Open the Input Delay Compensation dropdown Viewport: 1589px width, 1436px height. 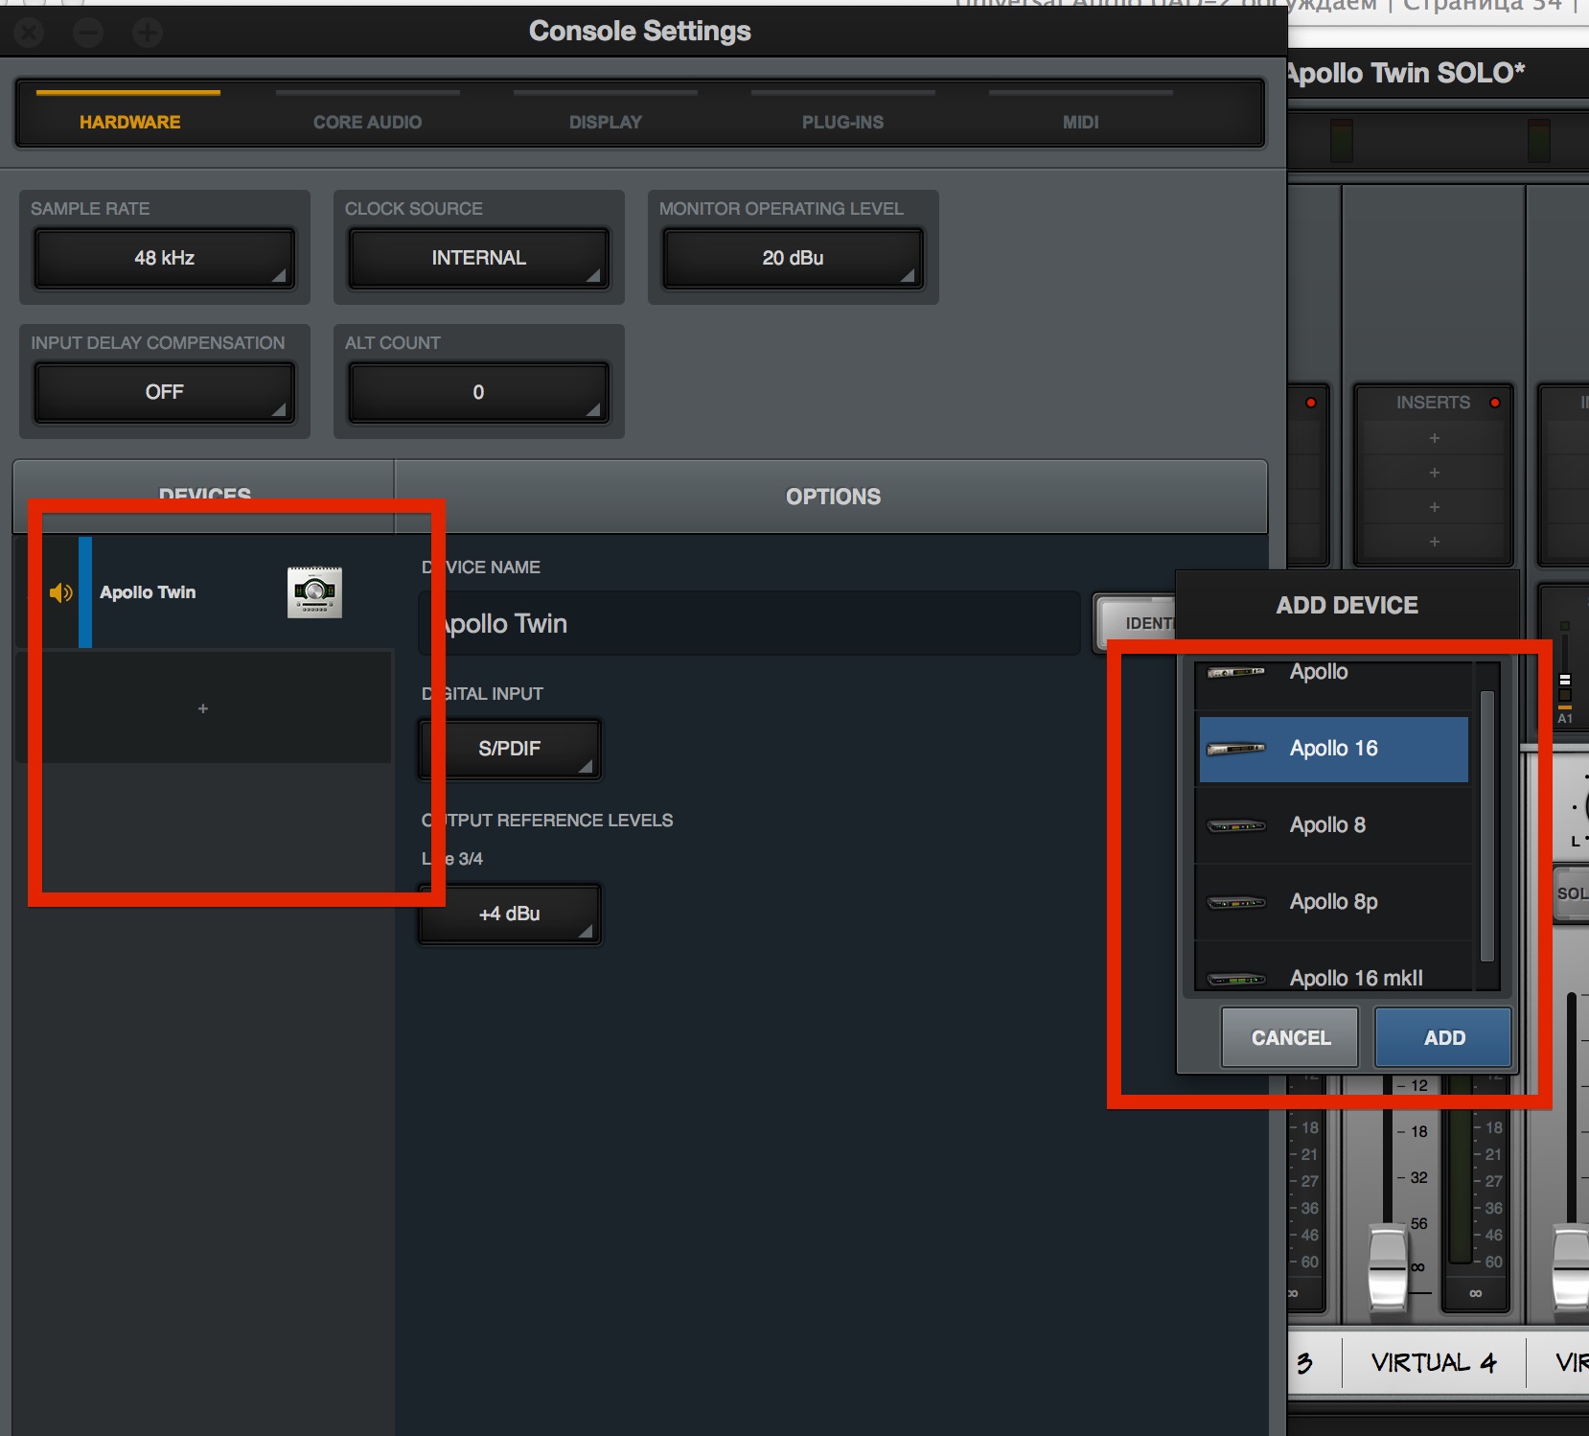[x=165, y=392]
